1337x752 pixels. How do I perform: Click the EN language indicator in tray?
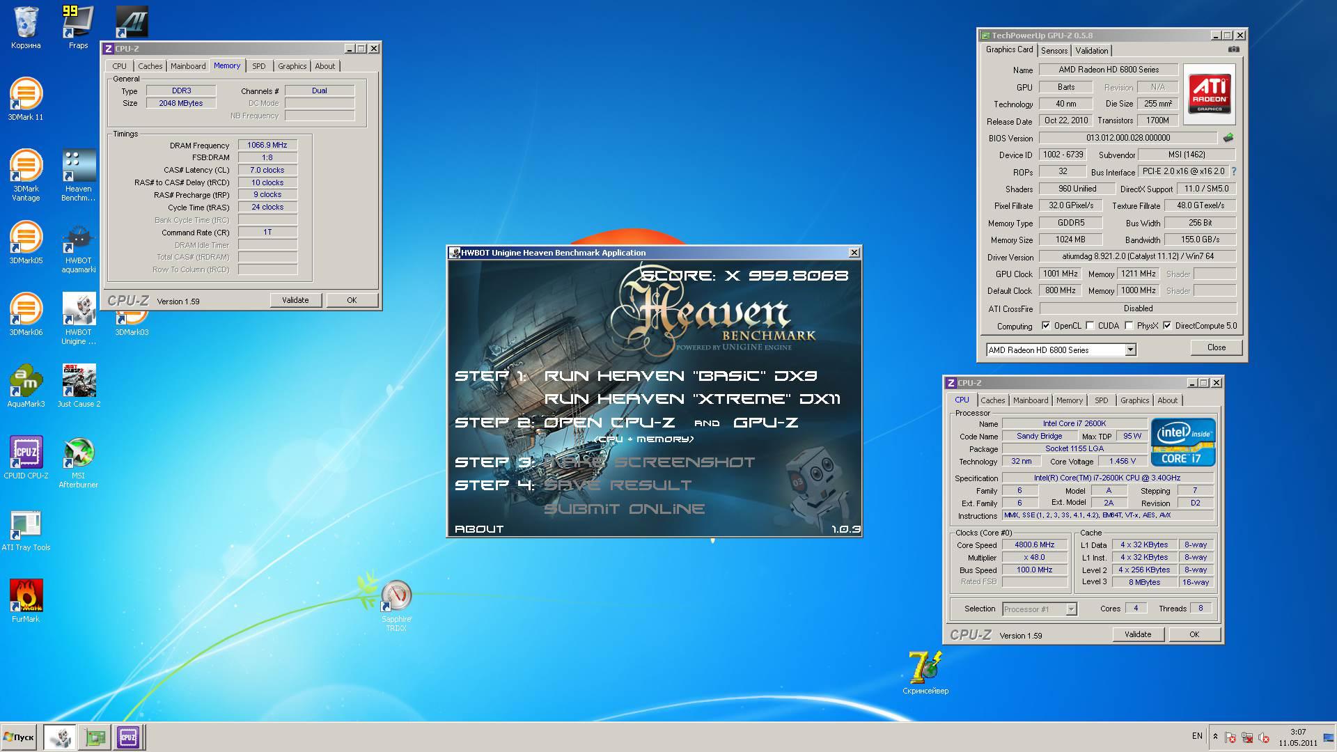pos(1197,736)
